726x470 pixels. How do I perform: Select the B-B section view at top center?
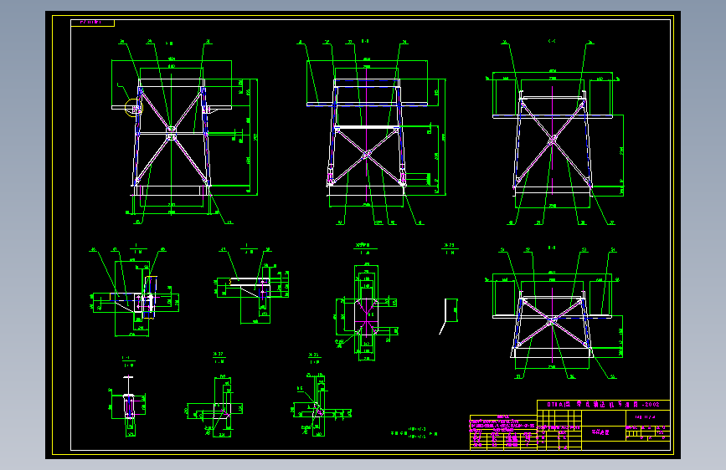372,133
